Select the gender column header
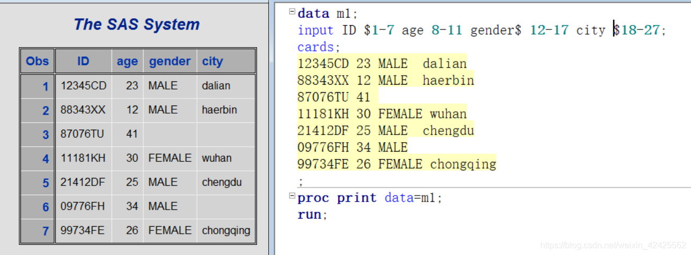Screen dimensions: 691x255 170,61
